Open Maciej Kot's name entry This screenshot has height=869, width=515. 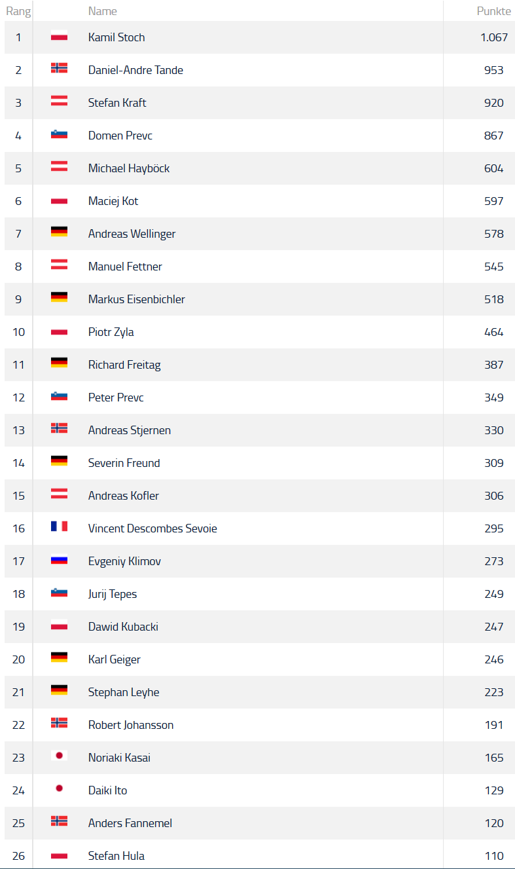click(113, 201)
